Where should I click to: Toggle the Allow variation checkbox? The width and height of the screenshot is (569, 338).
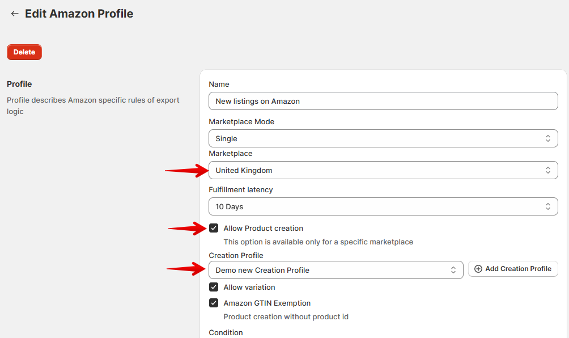[214, 287]
